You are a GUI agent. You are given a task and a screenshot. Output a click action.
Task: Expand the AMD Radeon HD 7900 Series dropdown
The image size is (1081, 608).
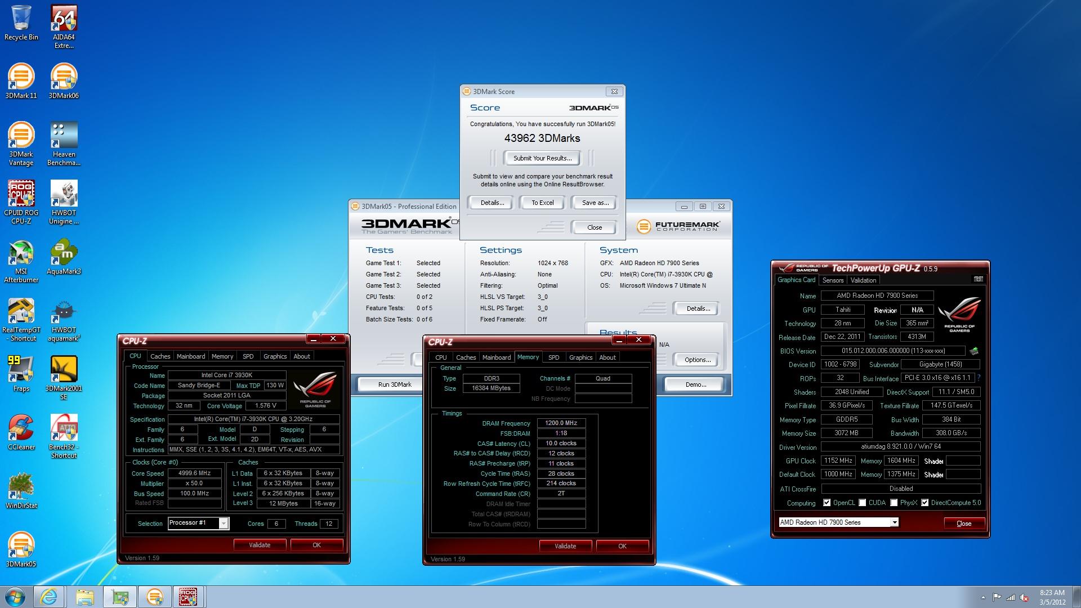tap(894, 522)
